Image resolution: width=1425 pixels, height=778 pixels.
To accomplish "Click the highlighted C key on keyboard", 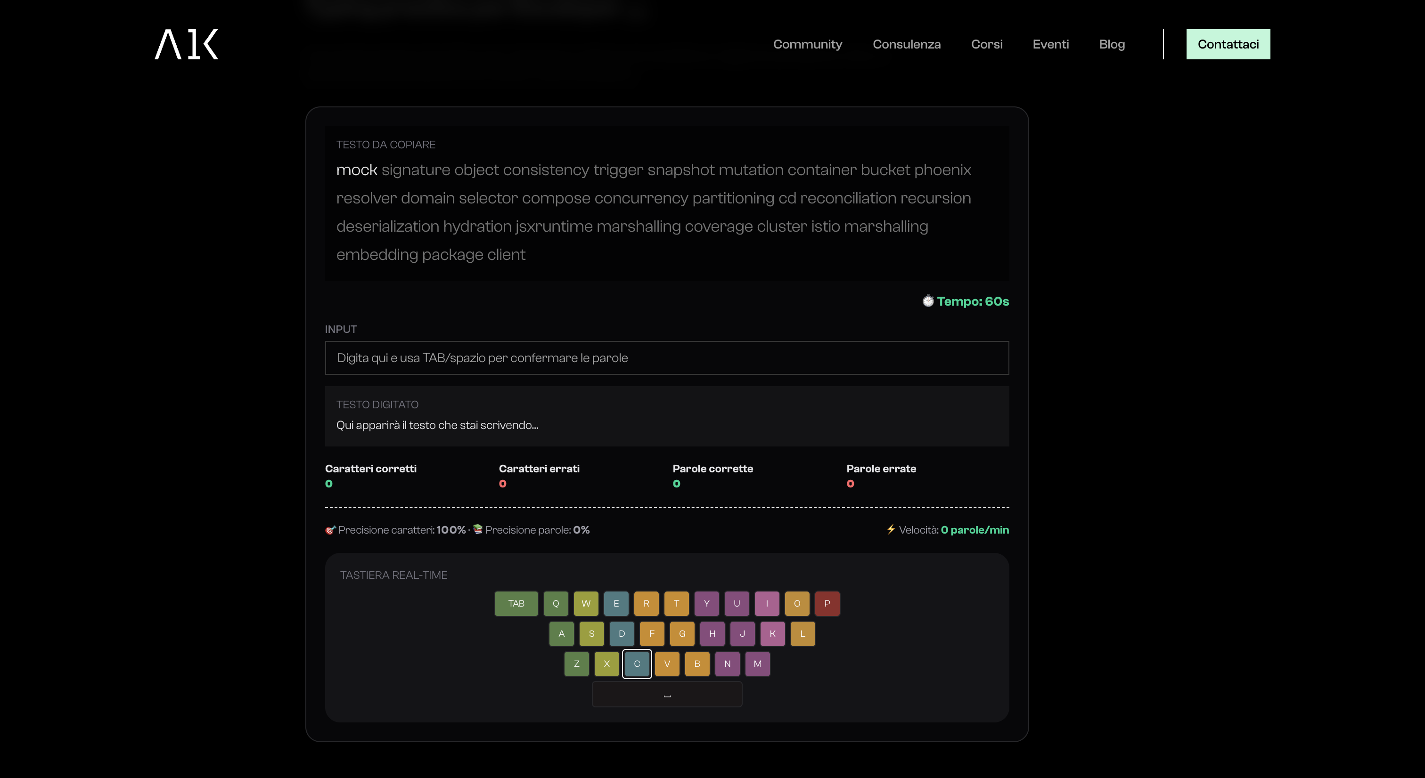I will [637, 664].
